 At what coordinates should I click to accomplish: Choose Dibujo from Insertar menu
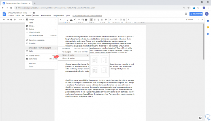[41, 26]
